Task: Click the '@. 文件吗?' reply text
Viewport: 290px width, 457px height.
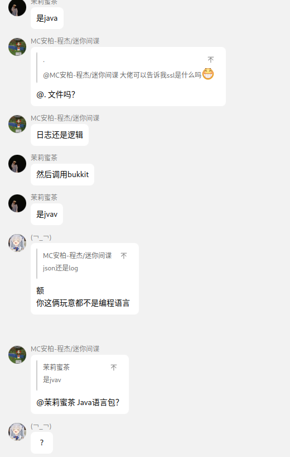Action: [56, 95]
